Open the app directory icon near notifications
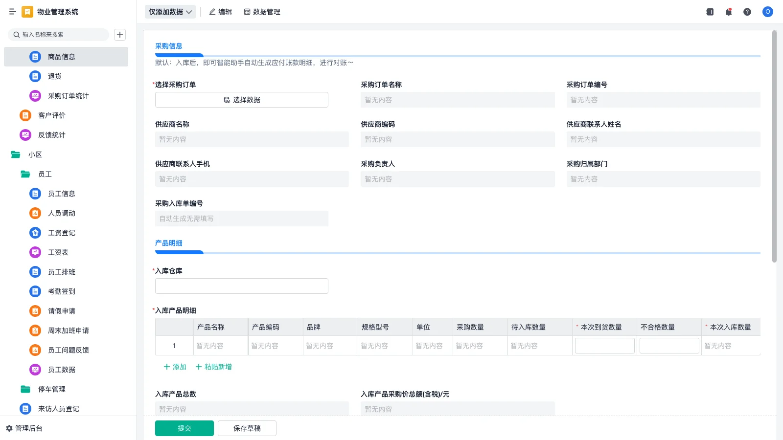Image resolution: width=783 pixels, height=440 pixels. pyautogui.click(x=710, y=12)
